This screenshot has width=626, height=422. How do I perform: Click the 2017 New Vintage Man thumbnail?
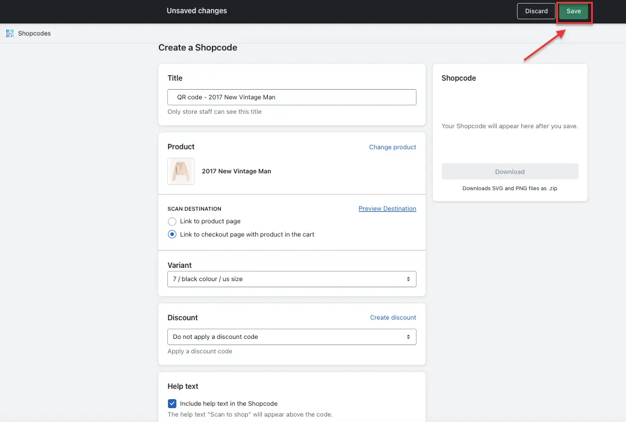click(181, 172)
